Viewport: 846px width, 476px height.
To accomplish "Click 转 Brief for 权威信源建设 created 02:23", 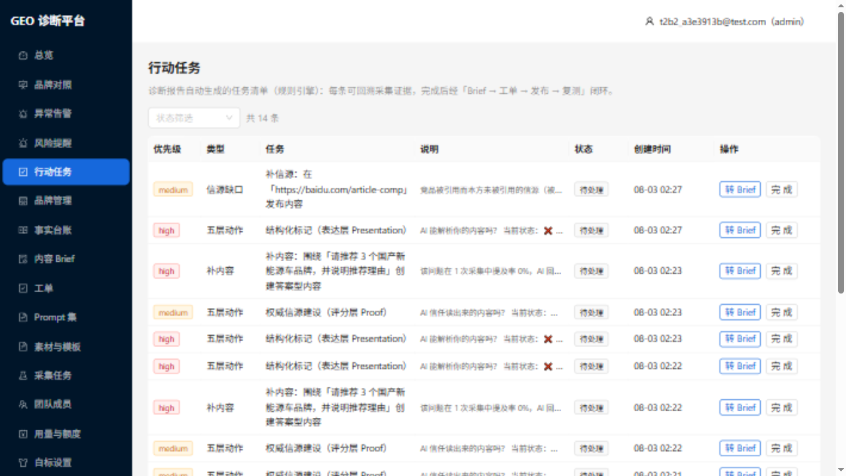I will click(740, 312).
